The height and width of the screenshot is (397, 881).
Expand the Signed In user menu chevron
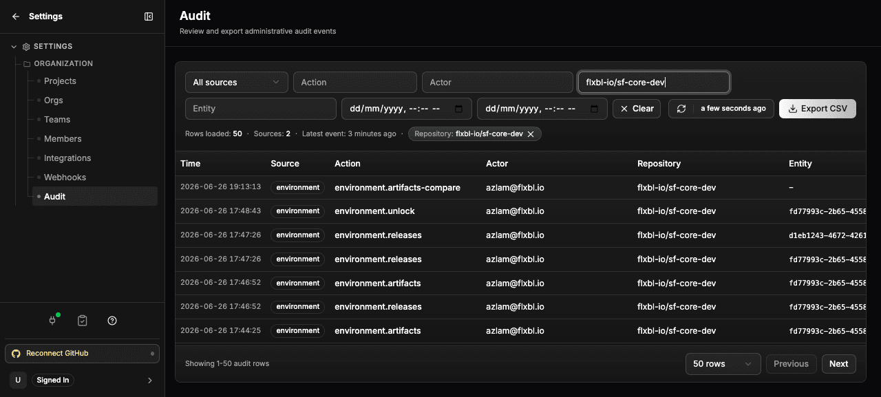pos(150,380)
